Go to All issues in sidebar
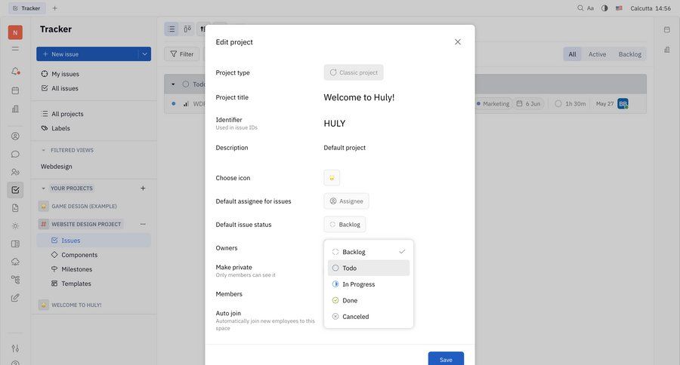Image resolution: width=680 pixels, height=365 pixels. coord(65,88)
